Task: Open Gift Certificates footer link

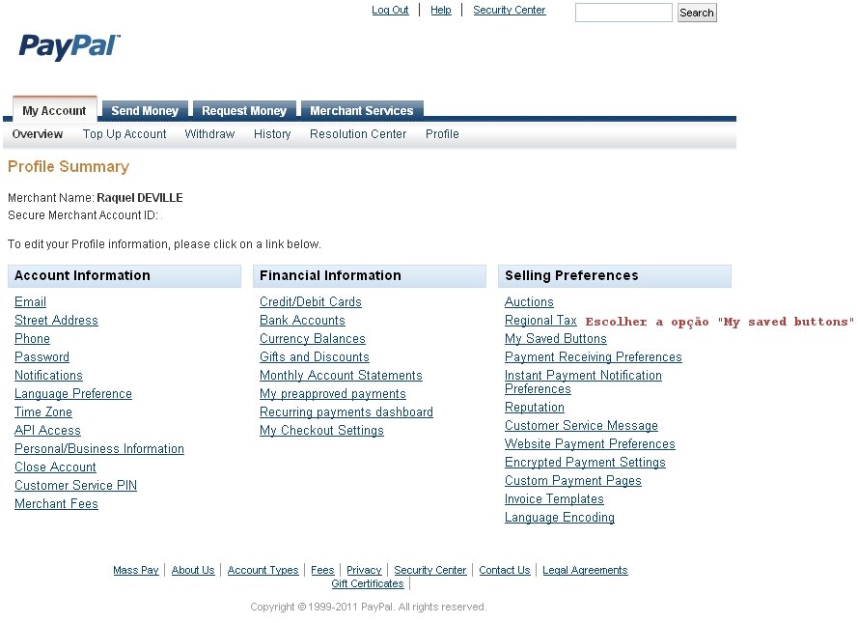Action: [368, 583]
